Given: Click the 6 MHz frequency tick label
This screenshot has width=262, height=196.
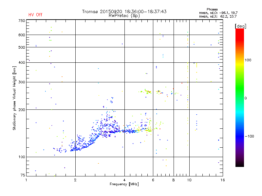Looking at the screenshot, I should 153,180.
